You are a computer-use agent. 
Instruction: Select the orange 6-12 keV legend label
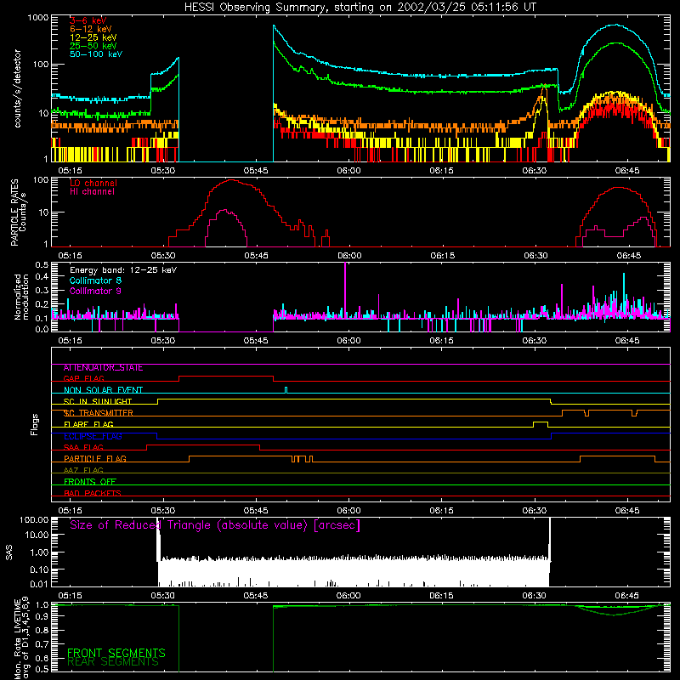pyautogui.click(x=91, y=29)
